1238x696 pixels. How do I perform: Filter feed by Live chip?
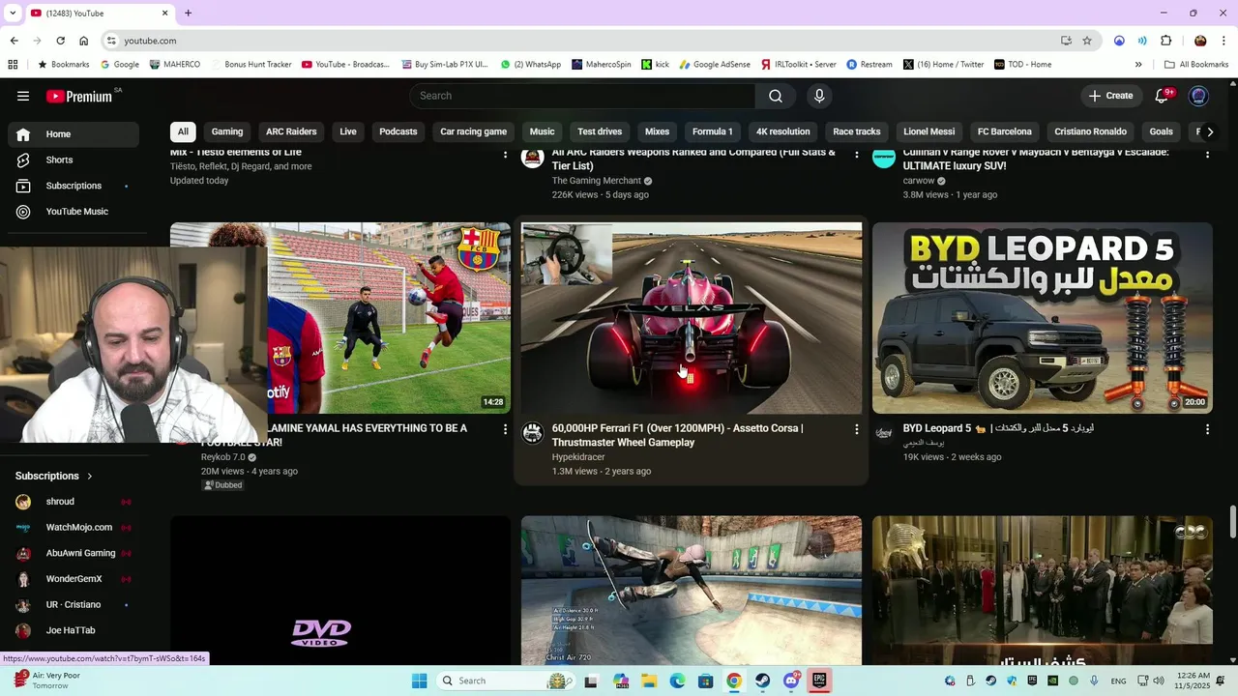pyautogui.click(x=348, y=131)
